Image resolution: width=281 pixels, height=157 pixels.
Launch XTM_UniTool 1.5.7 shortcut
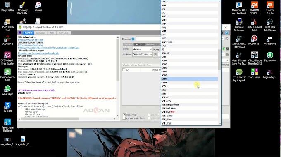coord(255,25)
